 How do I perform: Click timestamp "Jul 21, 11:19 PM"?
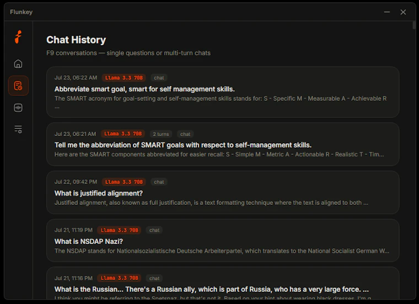(x=73, y=230)
